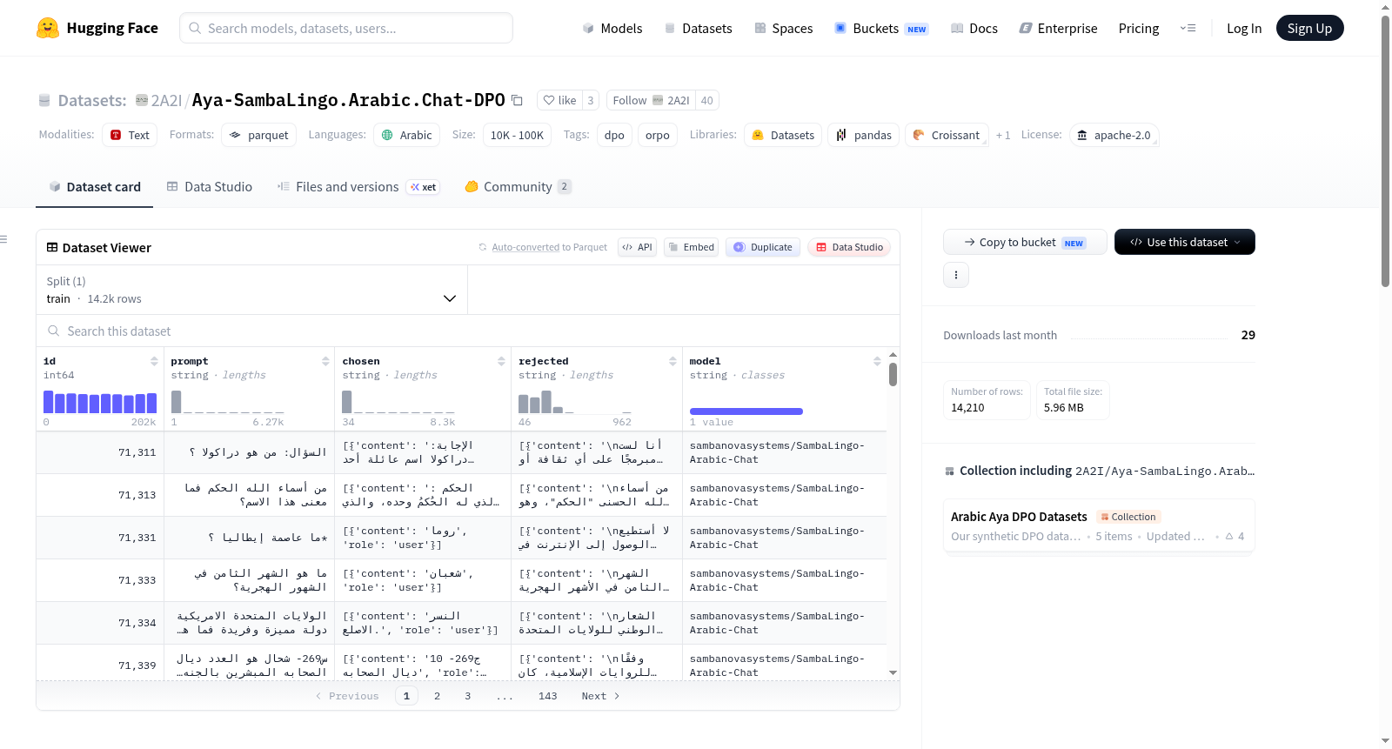Open Buckets in the top navigation
Screen dimensions: 1392x749
[881, 28]
